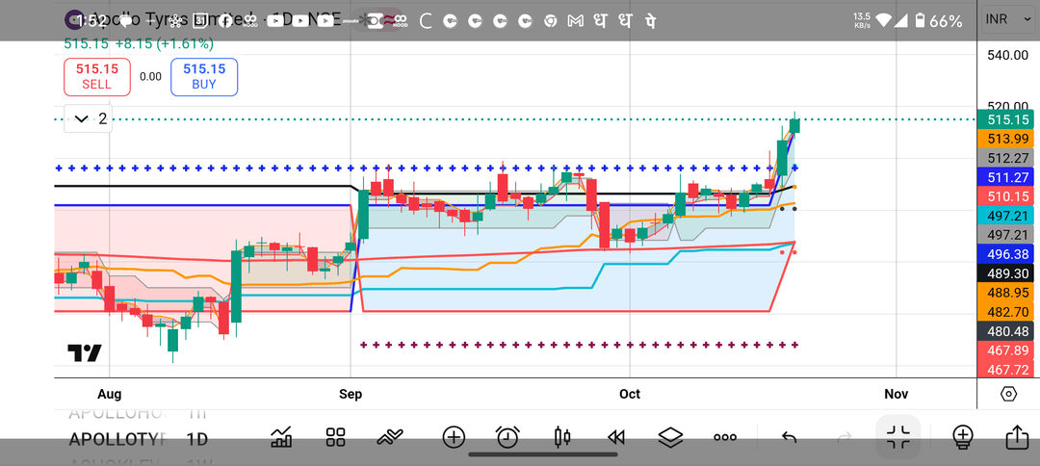Viewport: 1040px width, 466px height.
Task: Click the green 515.15 current price label
Action: (1008, 120)
